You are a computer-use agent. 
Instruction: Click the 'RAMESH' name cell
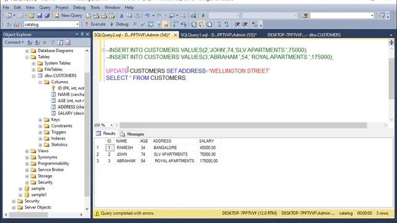[125, 147]
